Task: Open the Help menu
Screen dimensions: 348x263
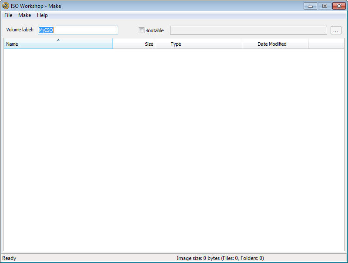Action: point(42,15)
